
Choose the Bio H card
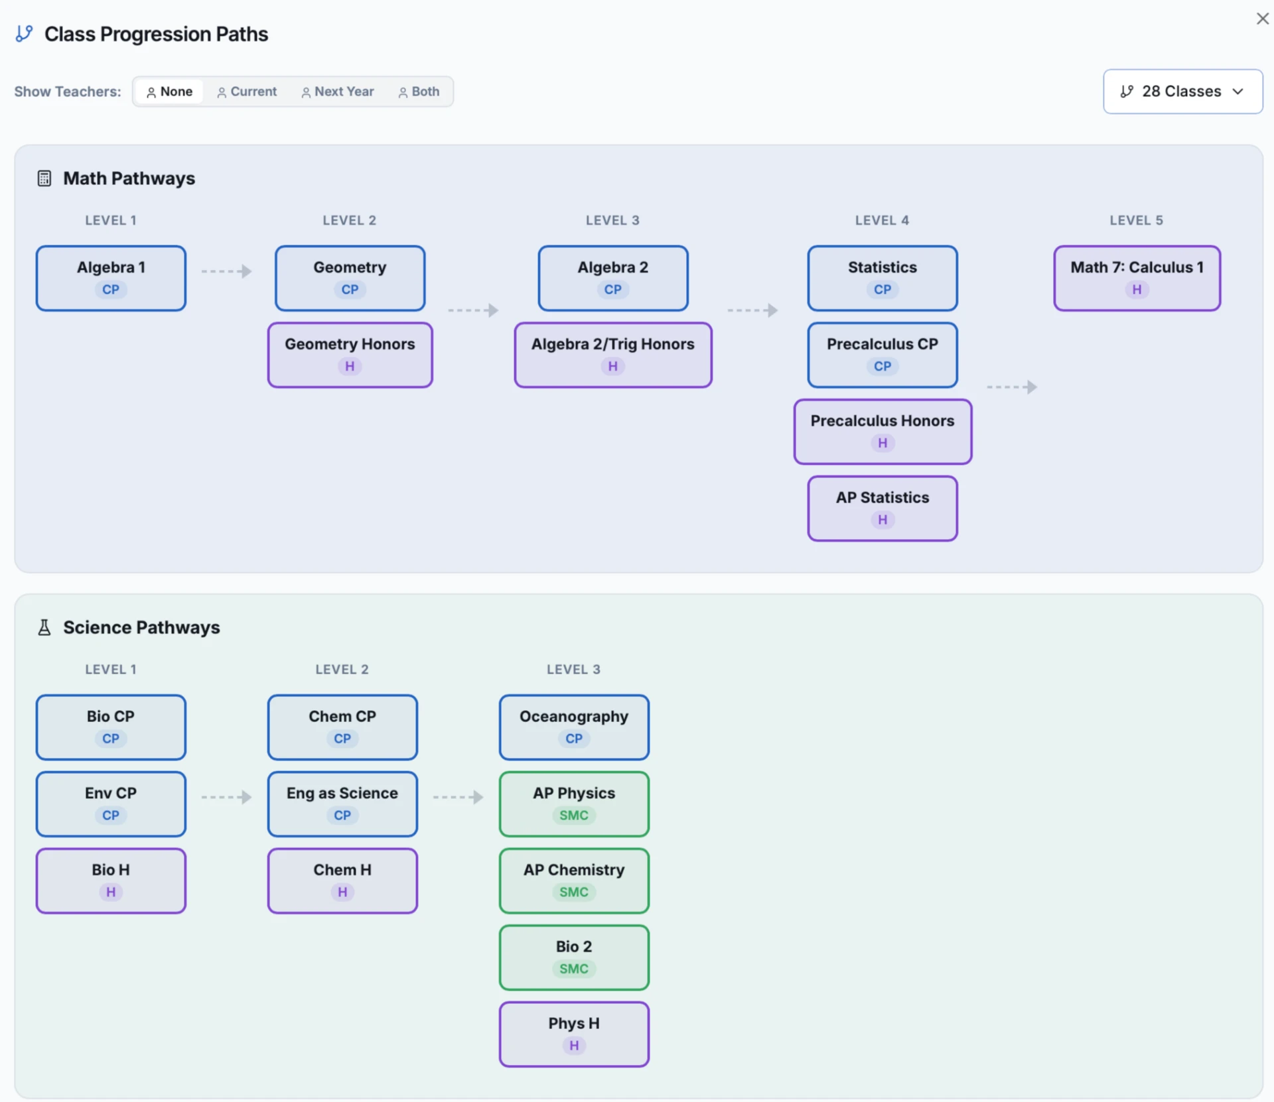tap(111, 881)
